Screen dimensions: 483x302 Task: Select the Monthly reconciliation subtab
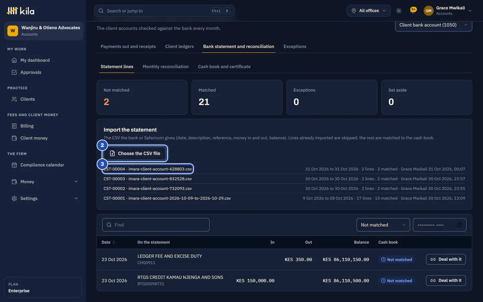coord(166,66)
